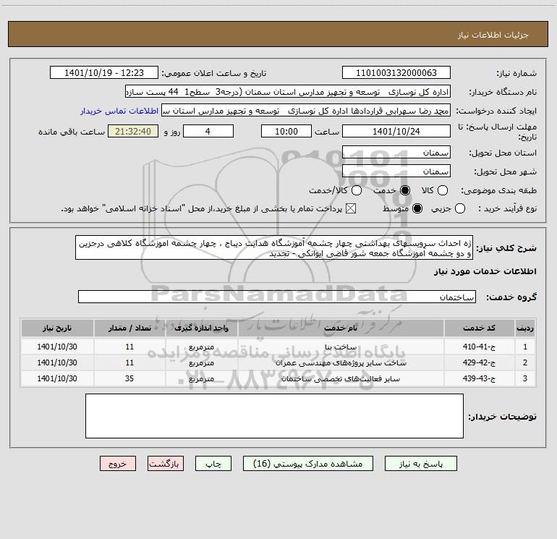Click the کد خدمت column header
The width and height of the screenshot is (557, 539).
[x=479, y=328]
